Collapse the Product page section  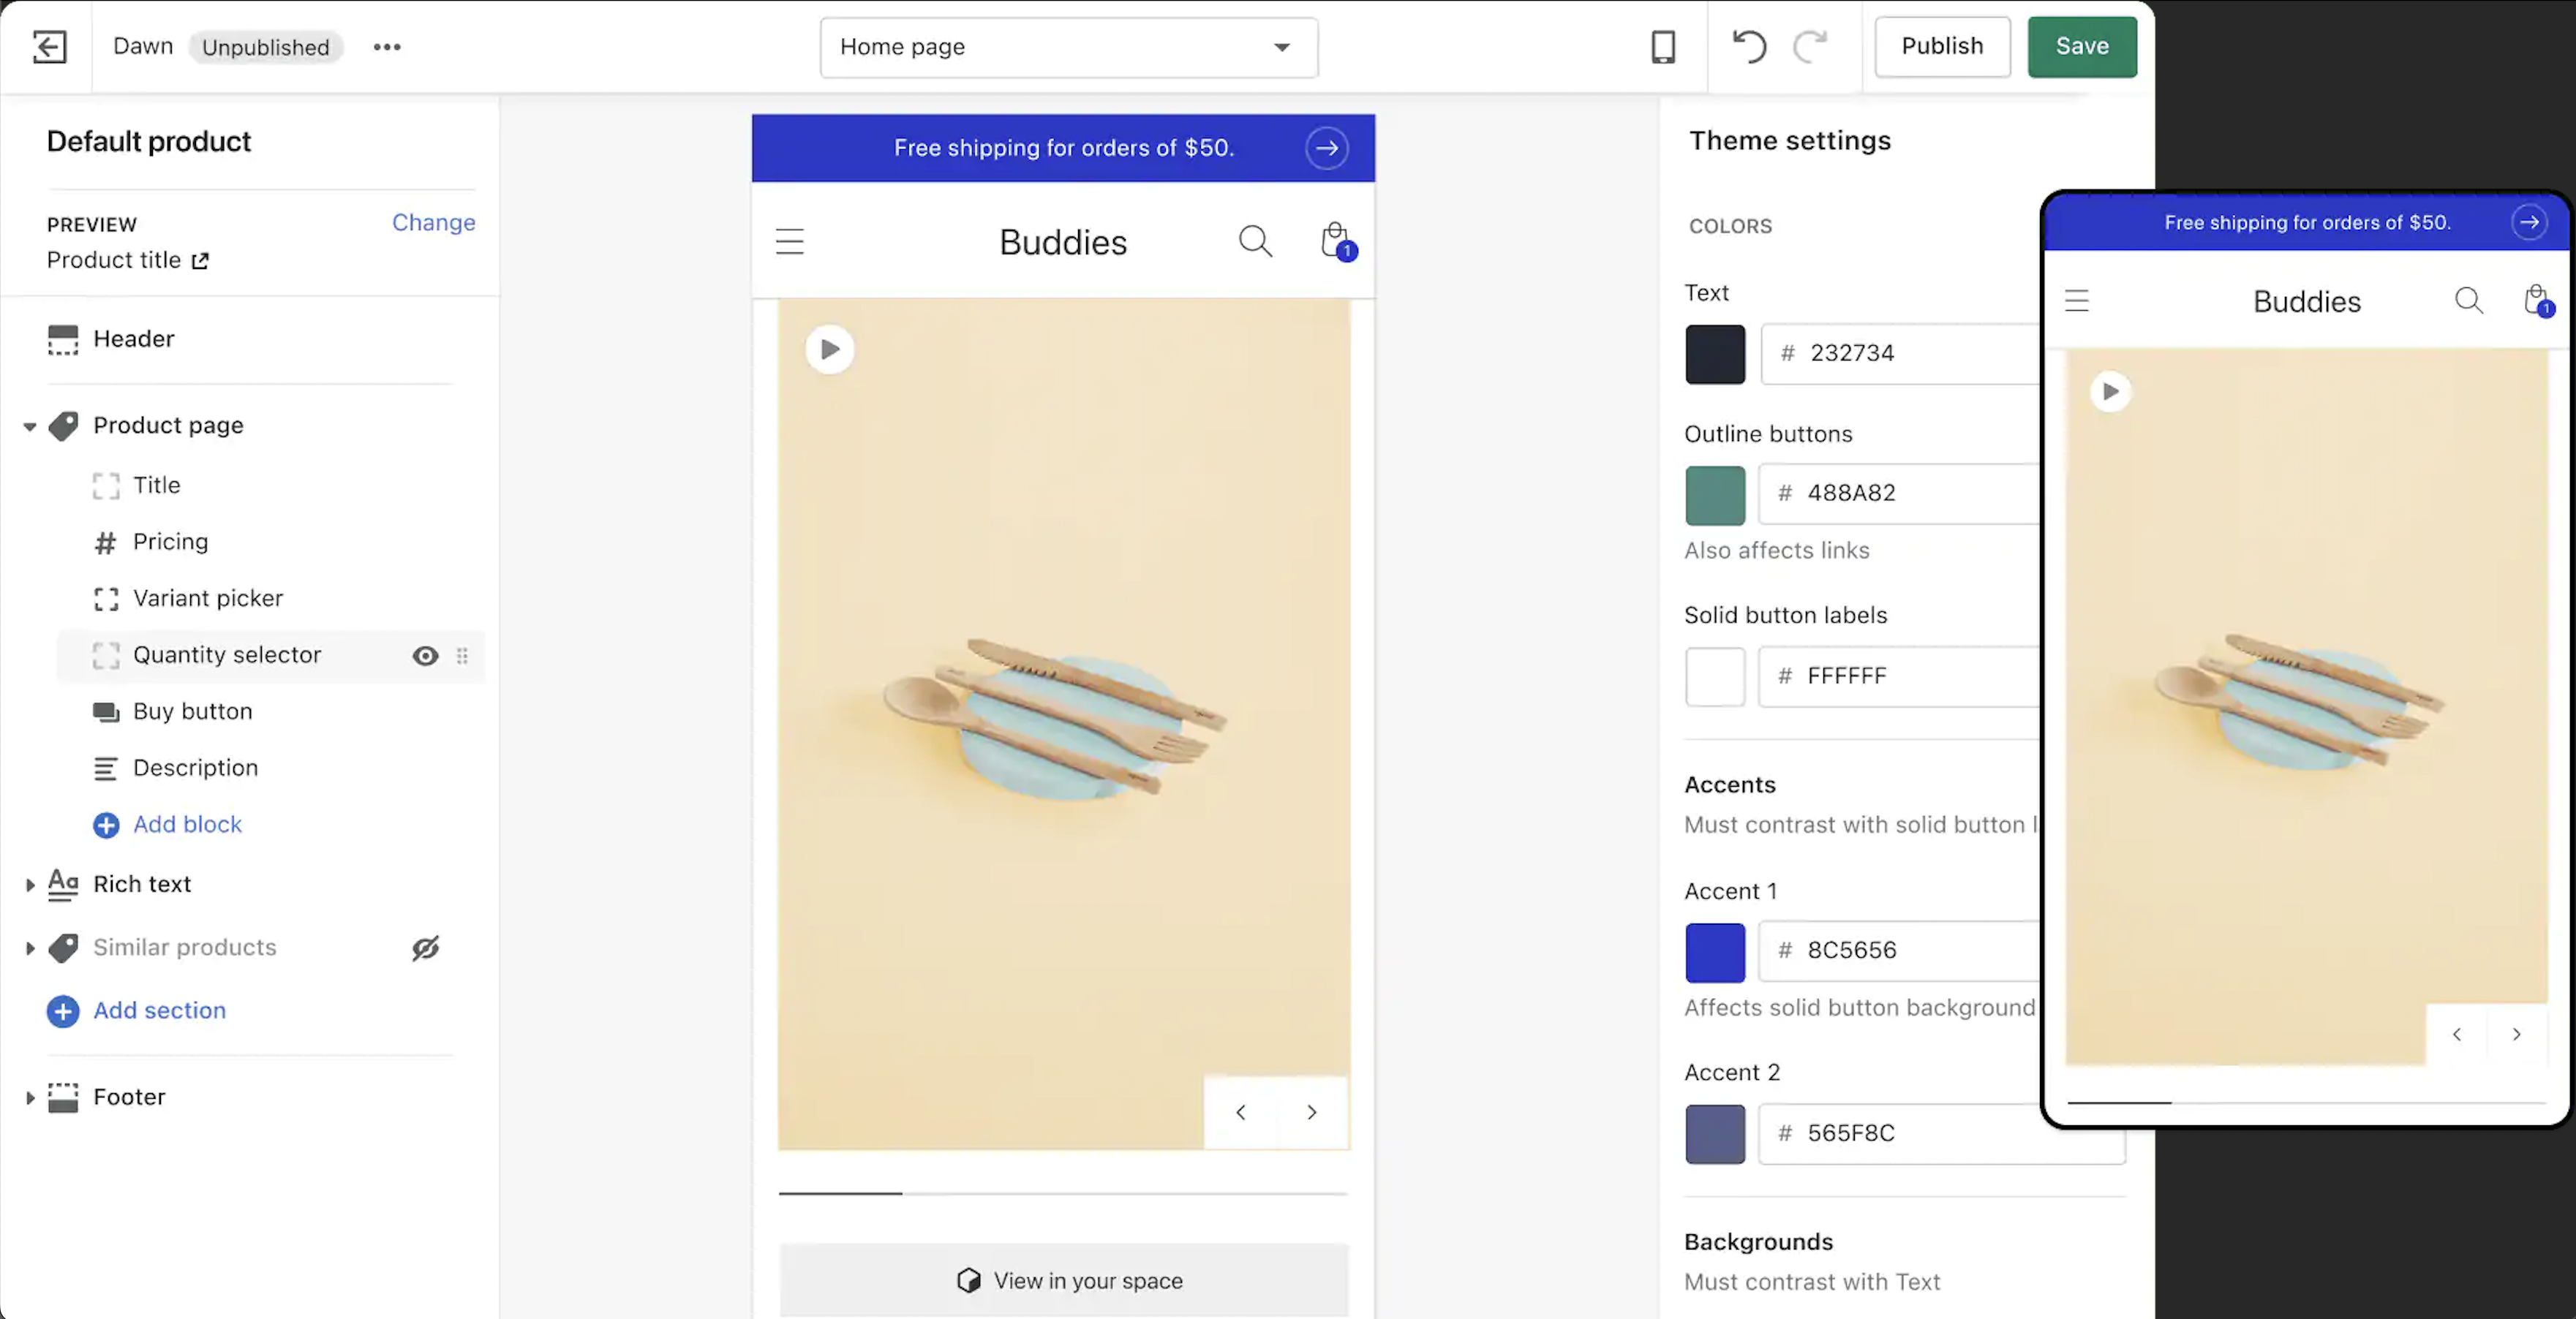coord(29,425)
